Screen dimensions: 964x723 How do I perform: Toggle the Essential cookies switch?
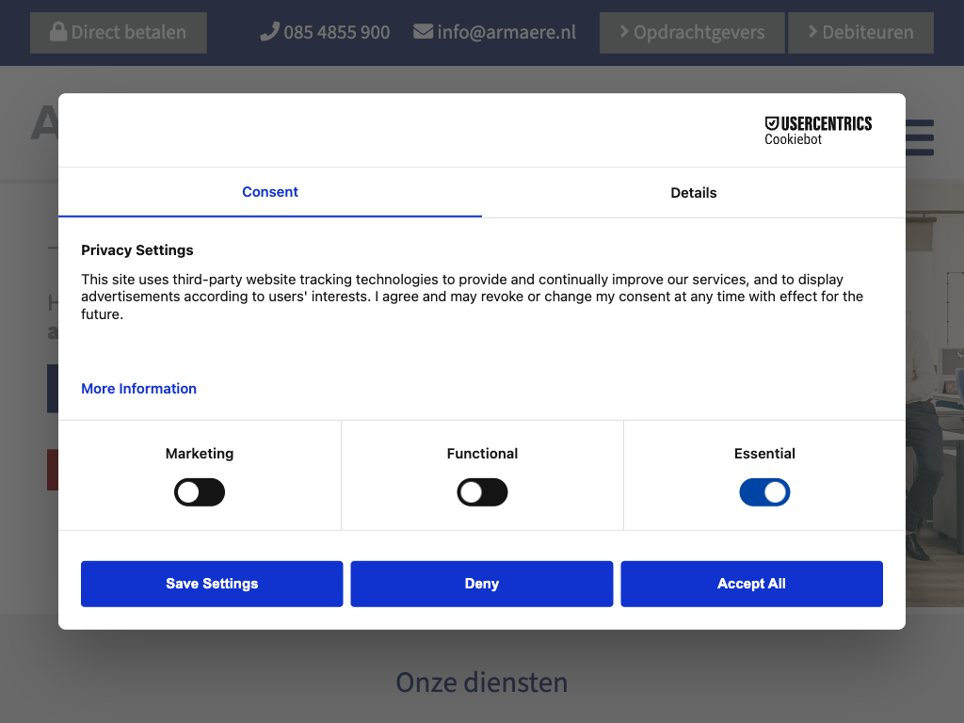tap(764, 492)
